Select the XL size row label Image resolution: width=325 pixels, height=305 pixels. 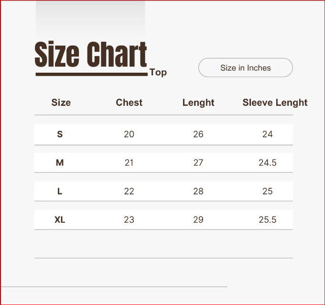pyautogui.click(x=60, y=220)
